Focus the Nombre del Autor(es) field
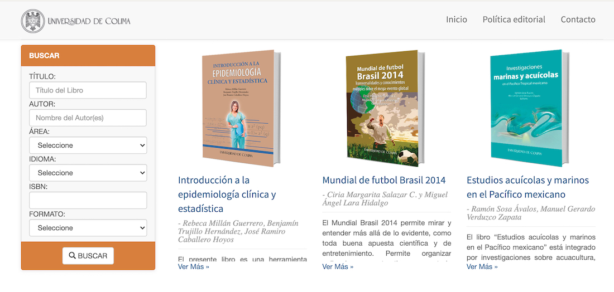 [x=88, y=118]
